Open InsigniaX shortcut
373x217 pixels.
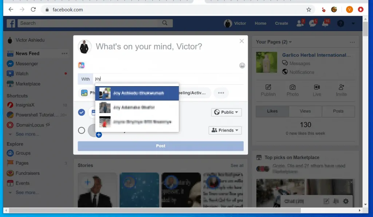click(x=25, y=105)
